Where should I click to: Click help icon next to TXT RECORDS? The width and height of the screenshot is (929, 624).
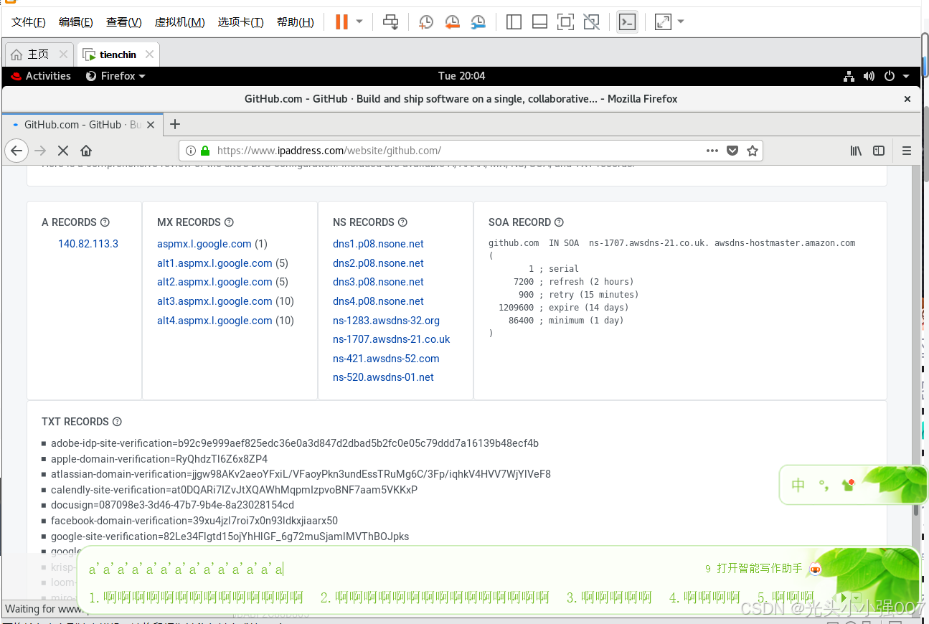(x=118, y=422)
